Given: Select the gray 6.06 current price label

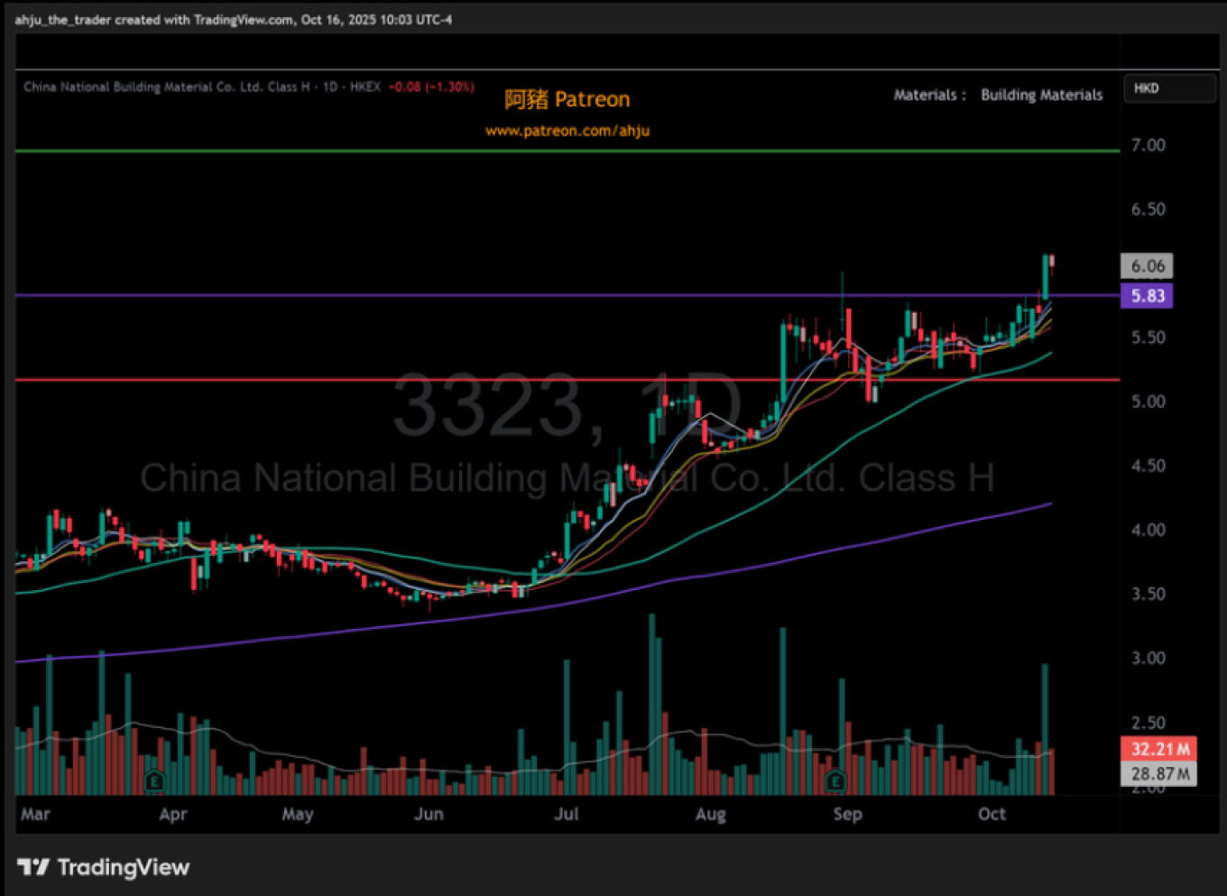Looking at the screenshot, I should pos(1147,266).
